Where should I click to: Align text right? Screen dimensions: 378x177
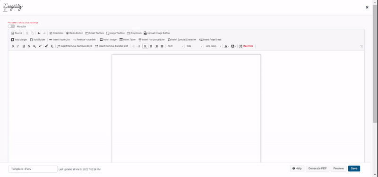[156, 46]
